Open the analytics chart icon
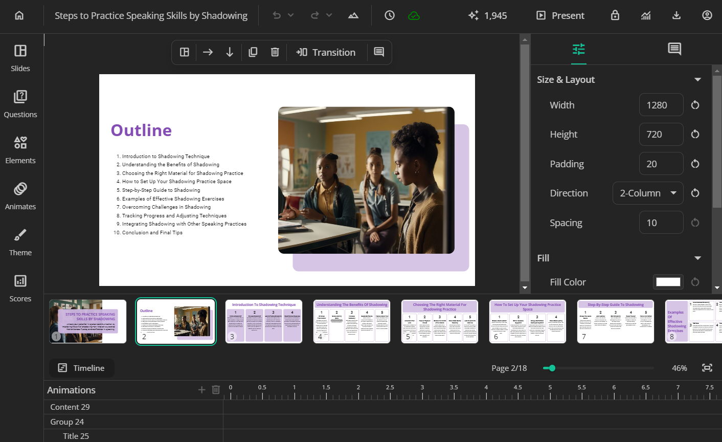This screenshot has width=722, height=442. 646,15
